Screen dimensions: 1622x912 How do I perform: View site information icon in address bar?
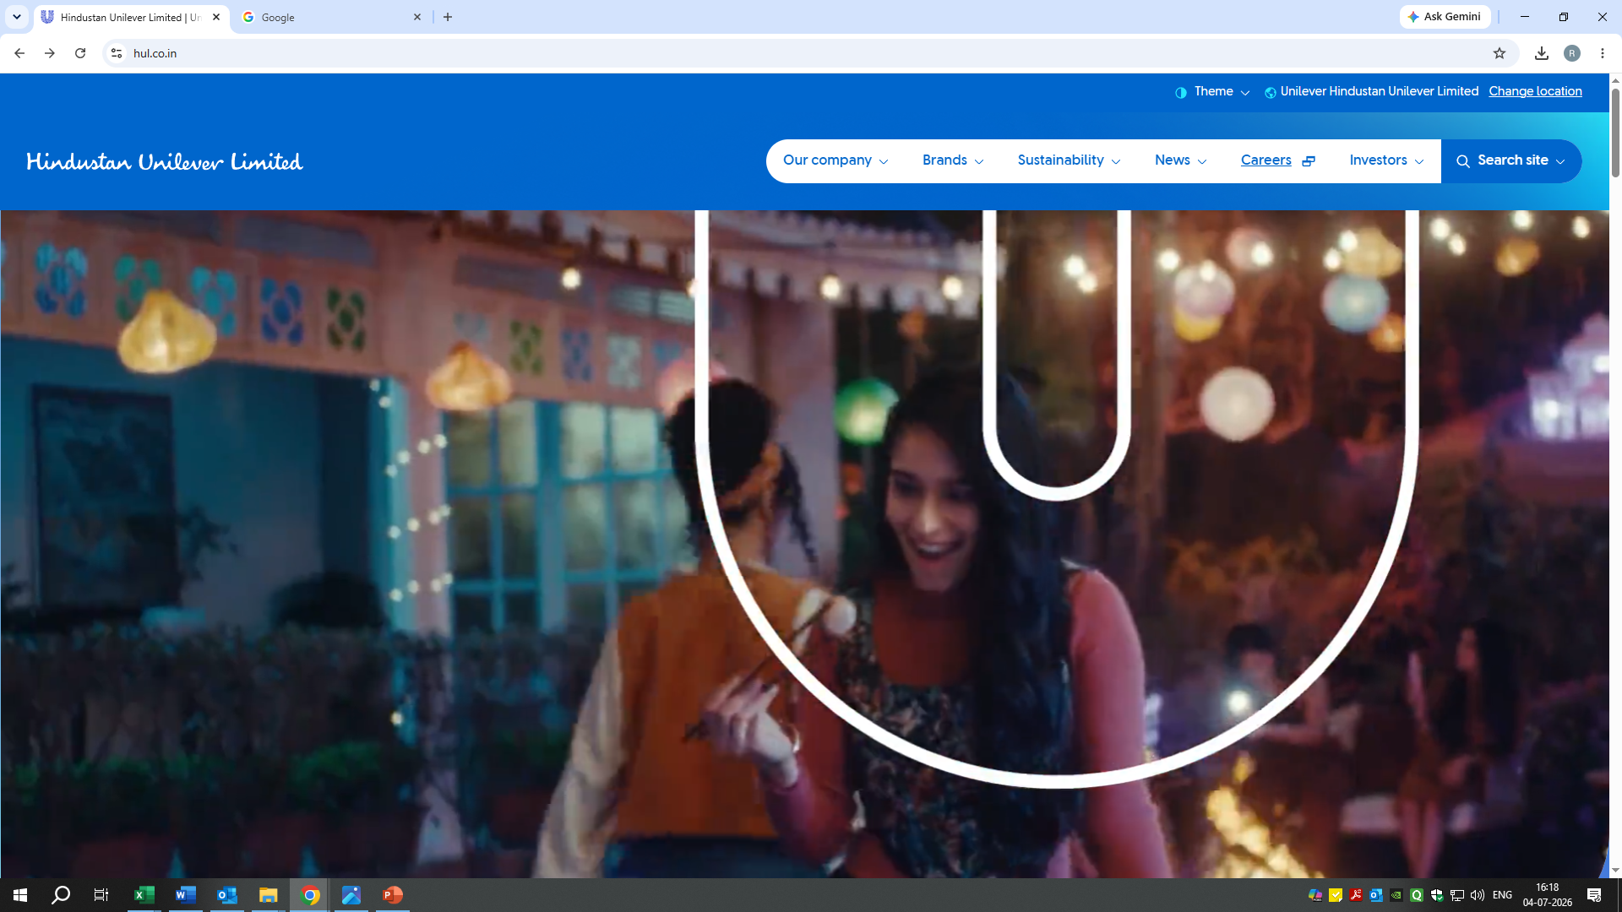(117, 53)
